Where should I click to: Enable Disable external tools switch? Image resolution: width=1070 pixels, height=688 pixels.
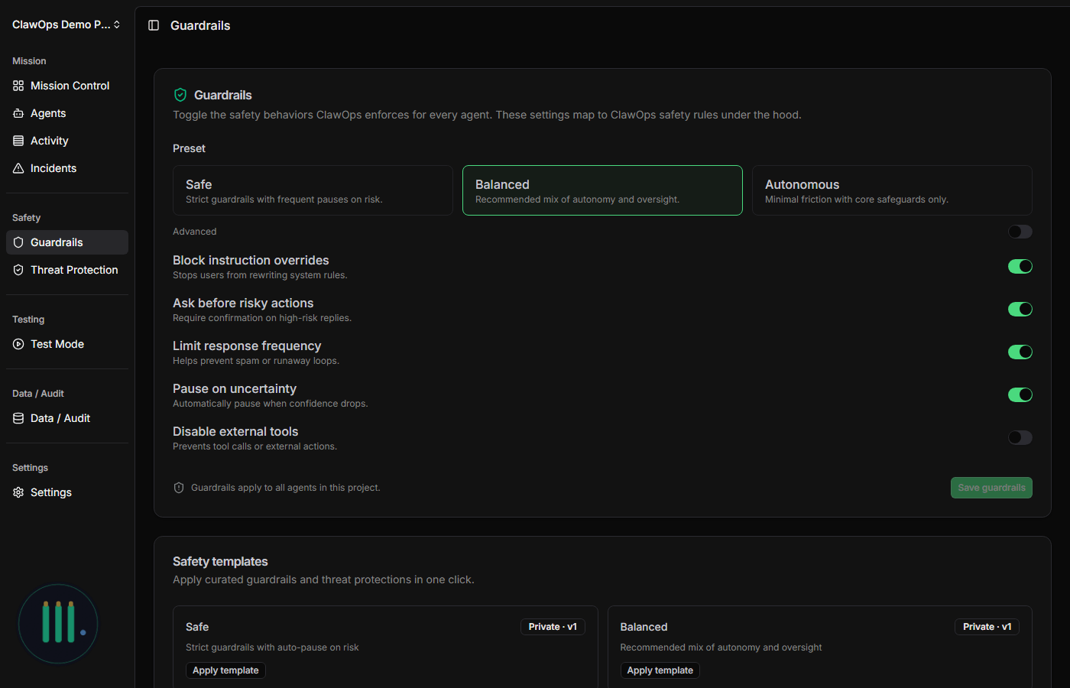1020,437
